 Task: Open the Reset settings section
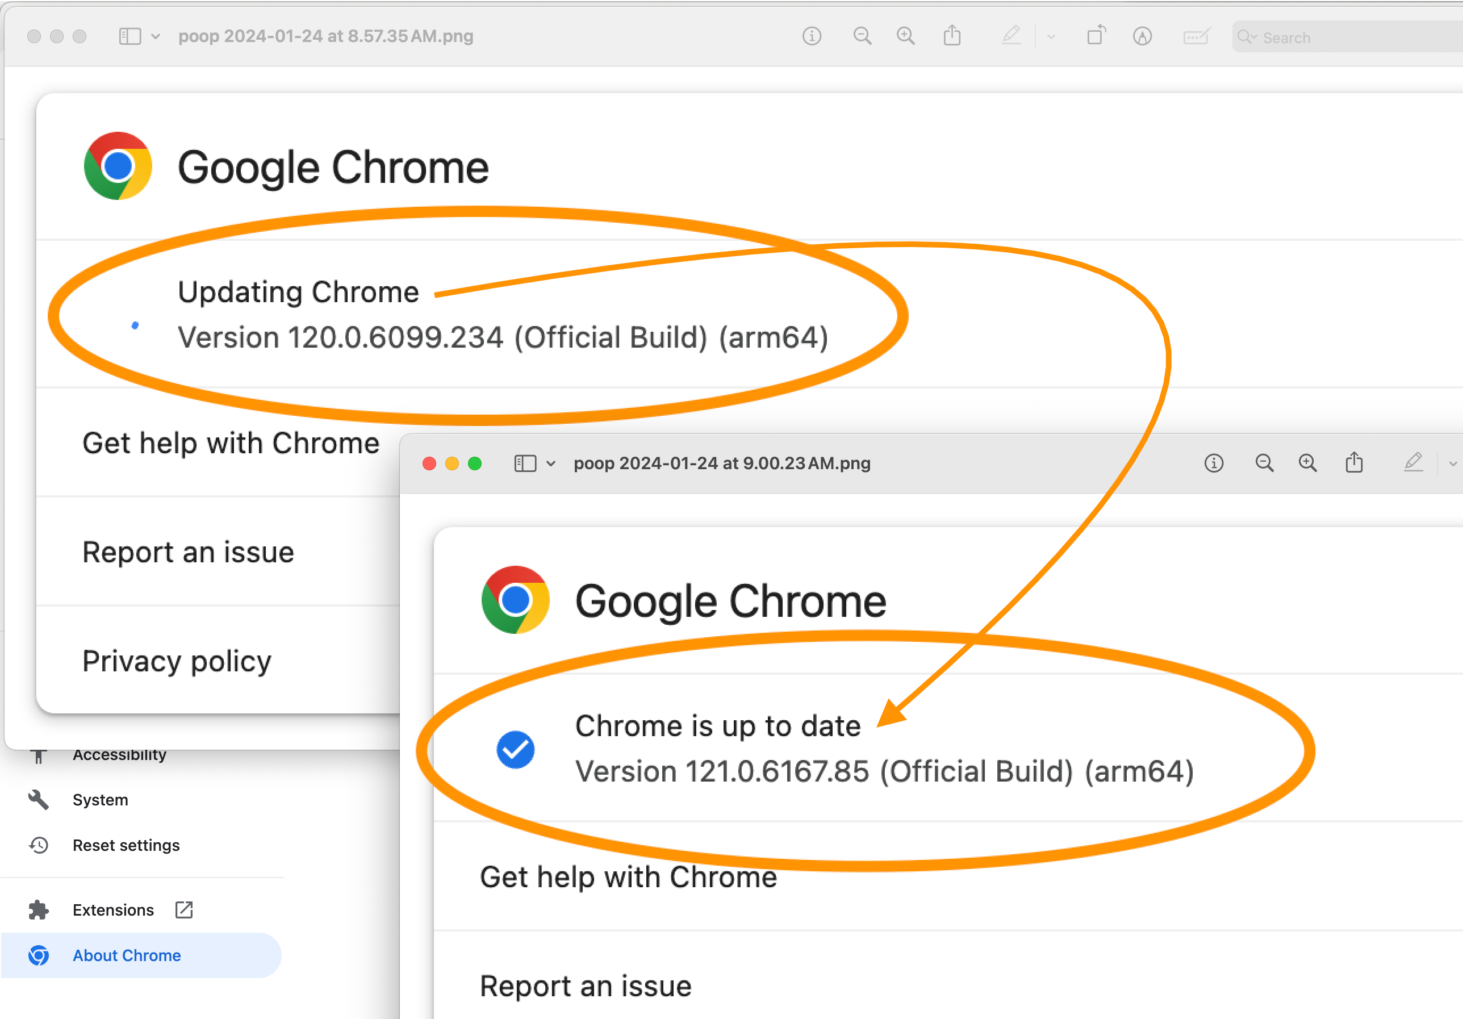click(126, 845)
